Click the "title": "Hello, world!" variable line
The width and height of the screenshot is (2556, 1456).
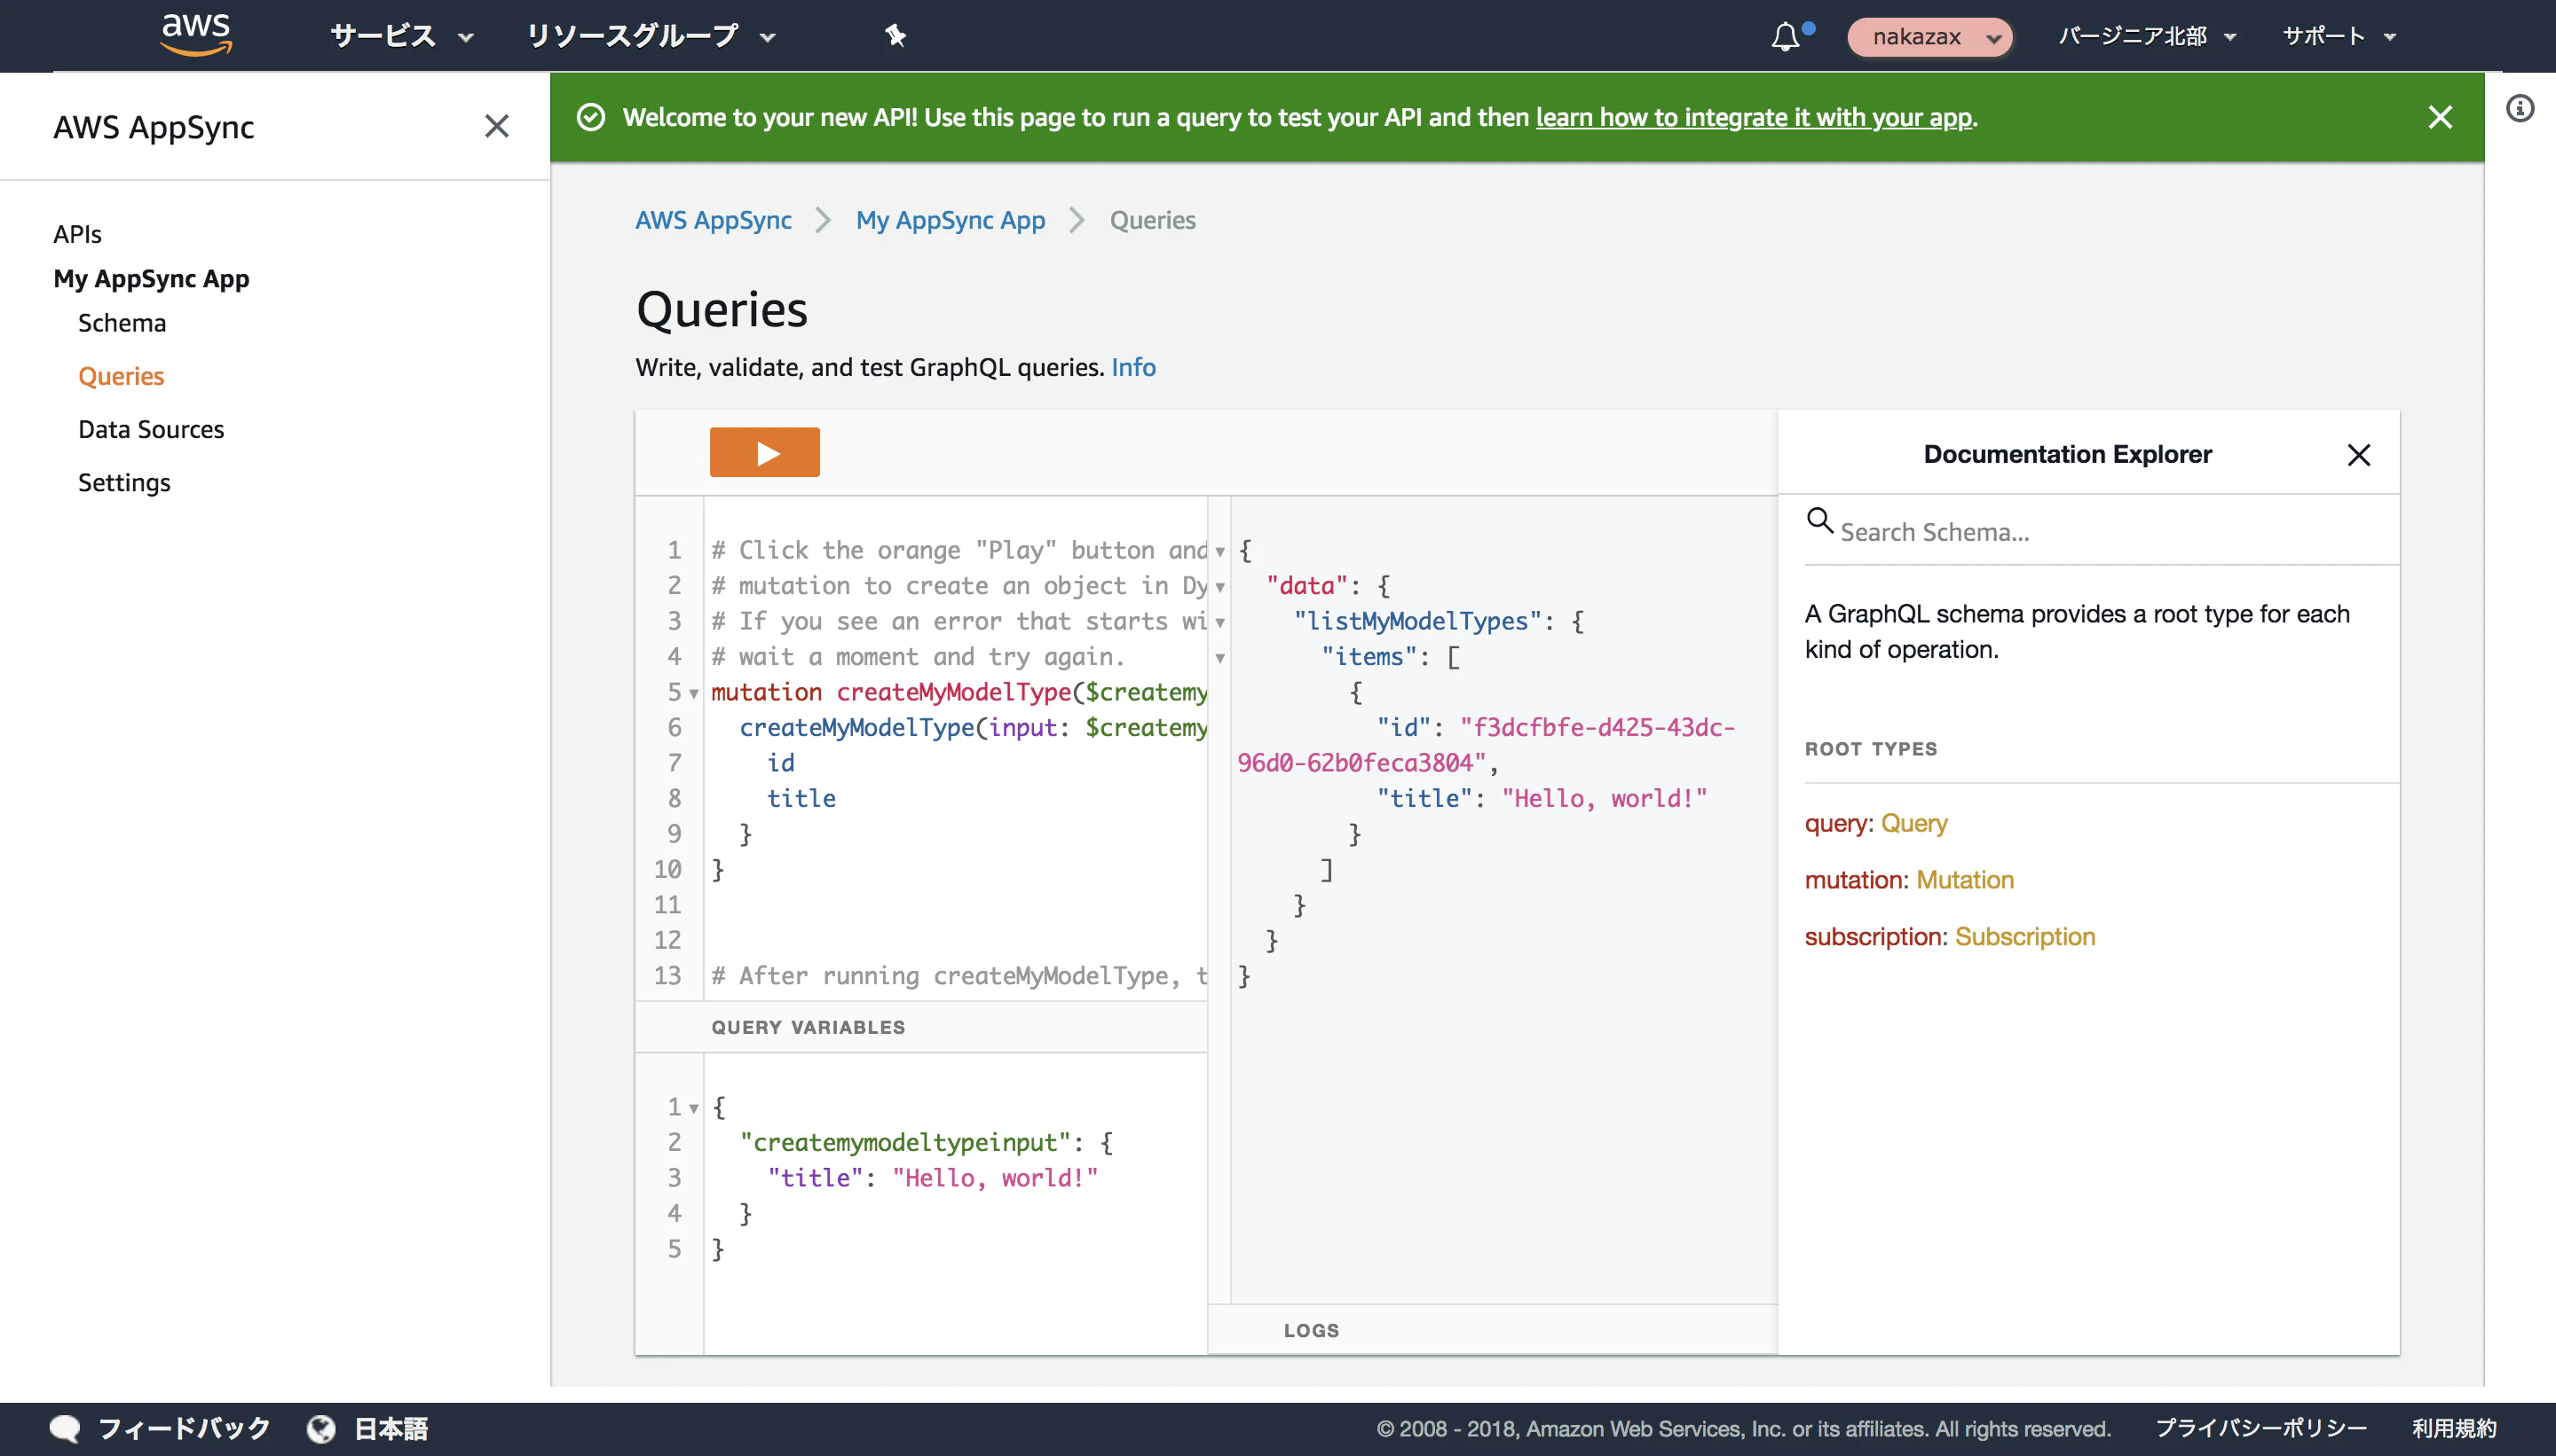click(933, 1178)
